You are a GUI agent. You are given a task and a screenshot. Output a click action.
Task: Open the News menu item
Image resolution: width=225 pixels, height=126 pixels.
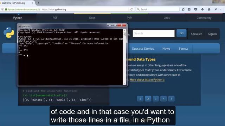tap(166, 49)
